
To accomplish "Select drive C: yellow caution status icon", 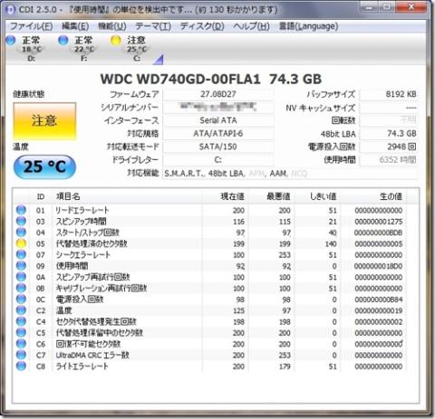I will click(x=116, y=41).
